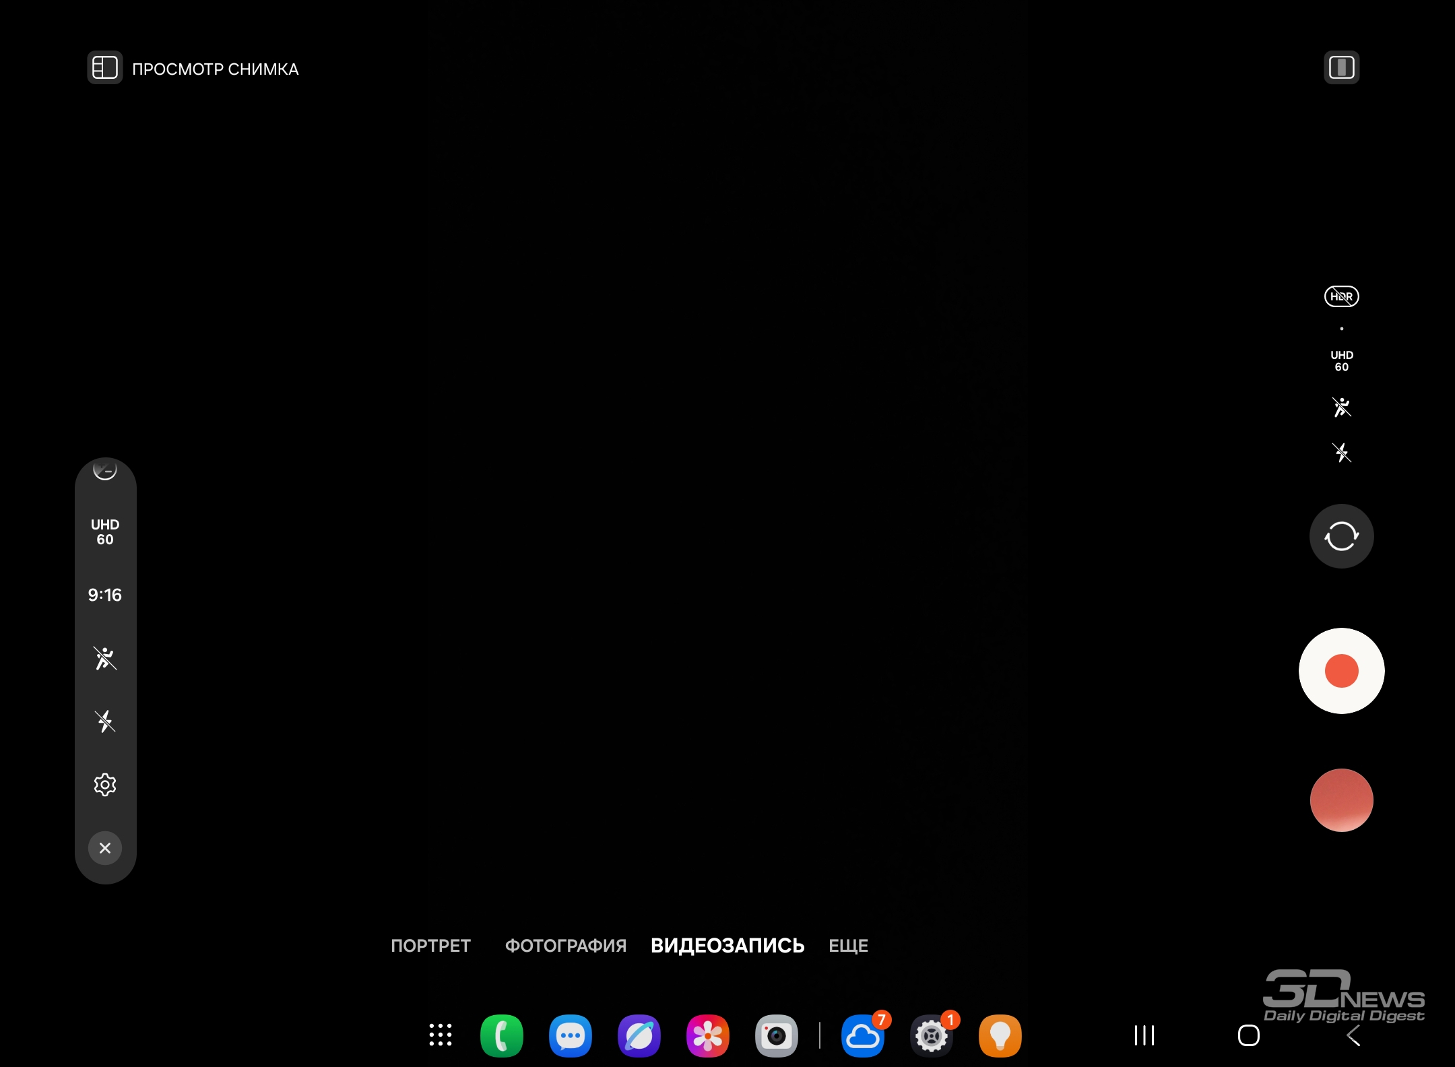The image size is (1455, 1067).
Task: Open ЕЩЕ more camera modes
Action: click(848, 946)
